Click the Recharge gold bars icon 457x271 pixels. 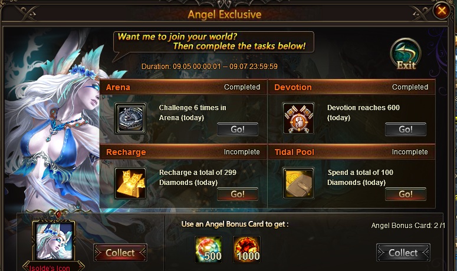(x=130, y=183)
